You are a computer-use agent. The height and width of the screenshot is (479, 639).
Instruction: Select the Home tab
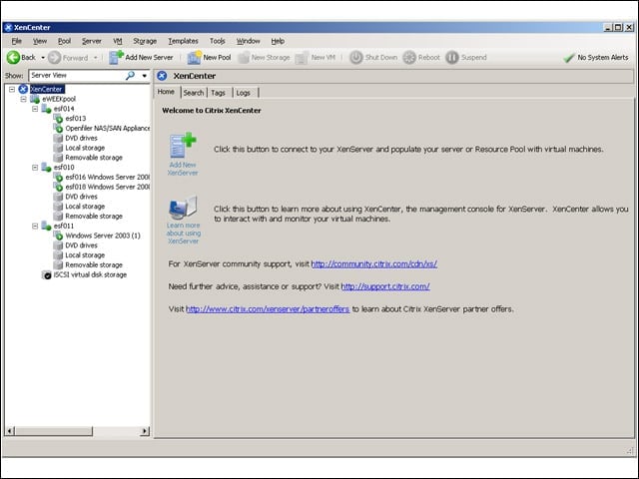166,92
